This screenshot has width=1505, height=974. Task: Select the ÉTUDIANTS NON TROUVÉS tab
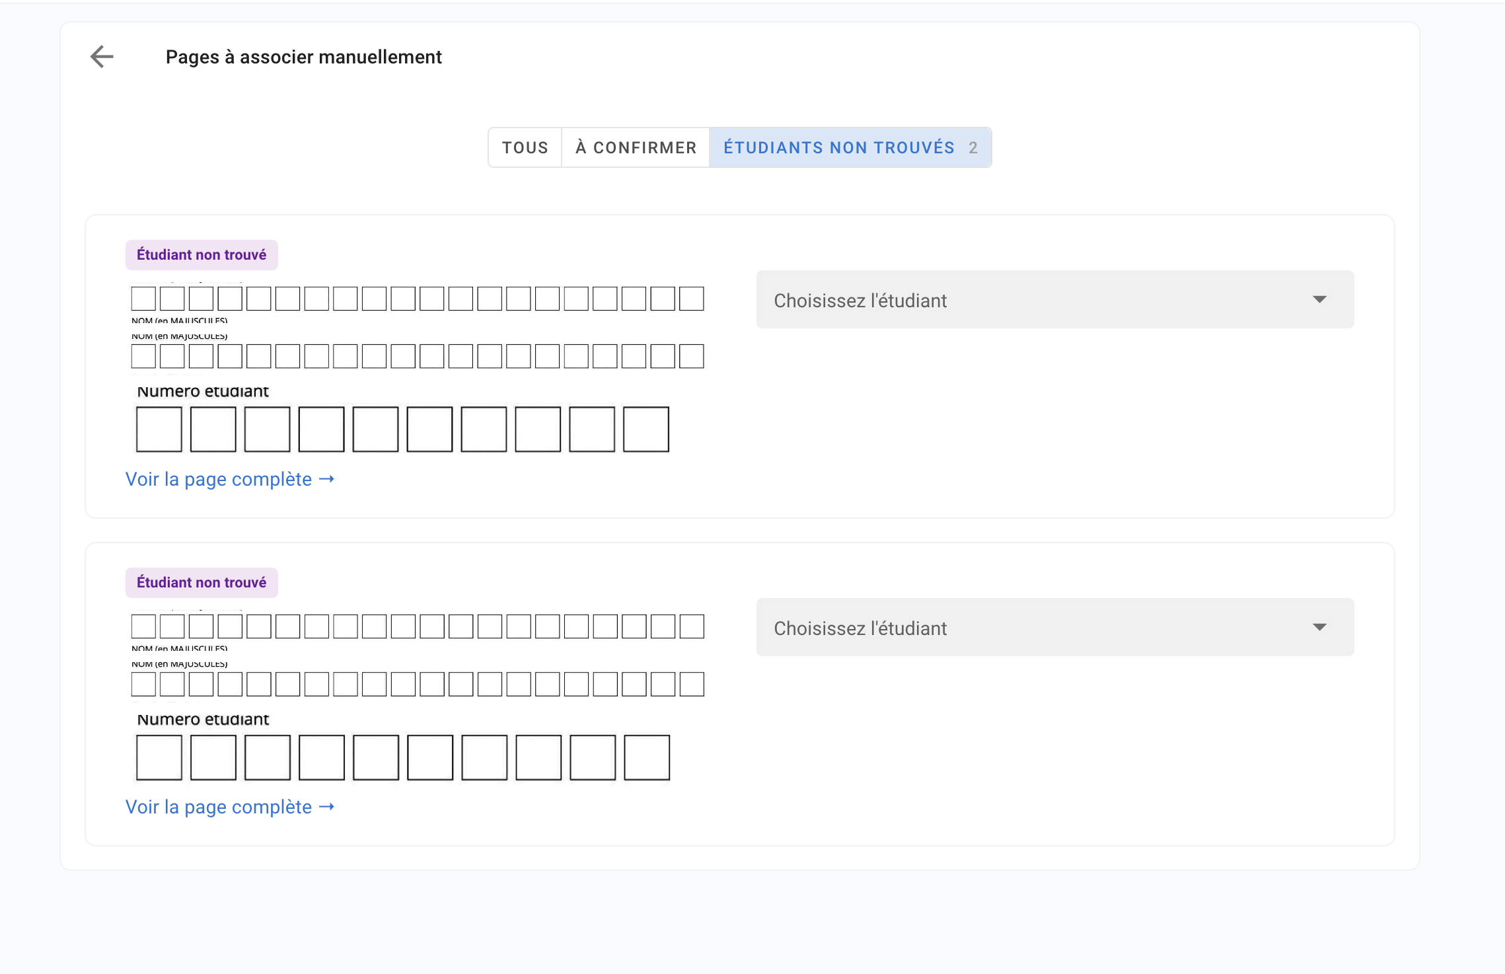838,147
